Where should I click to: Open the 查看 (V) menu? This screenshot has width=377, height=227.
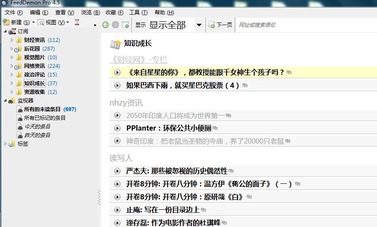point(64,13)
